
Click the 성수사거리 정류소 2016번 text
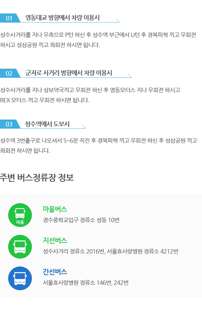pyautogui.click(x=74, y=252)
